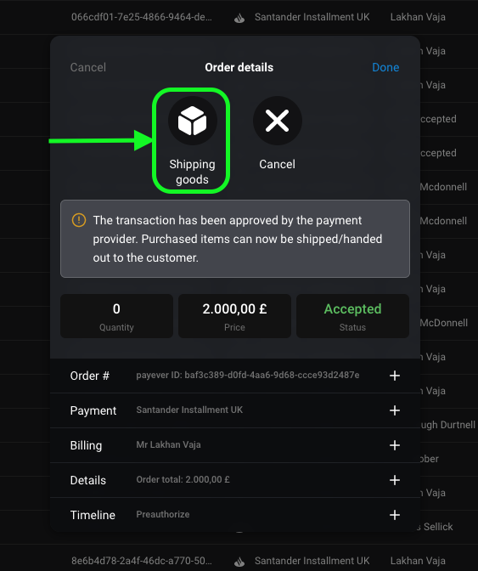The height and width of the screenshot is (571, 478).
Task: Click the warning icon in the approval notice
Action: (x=79, y=220)
